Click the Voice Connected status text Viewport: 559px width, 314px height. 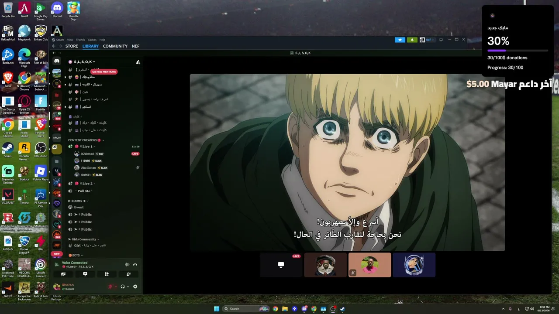75,263
